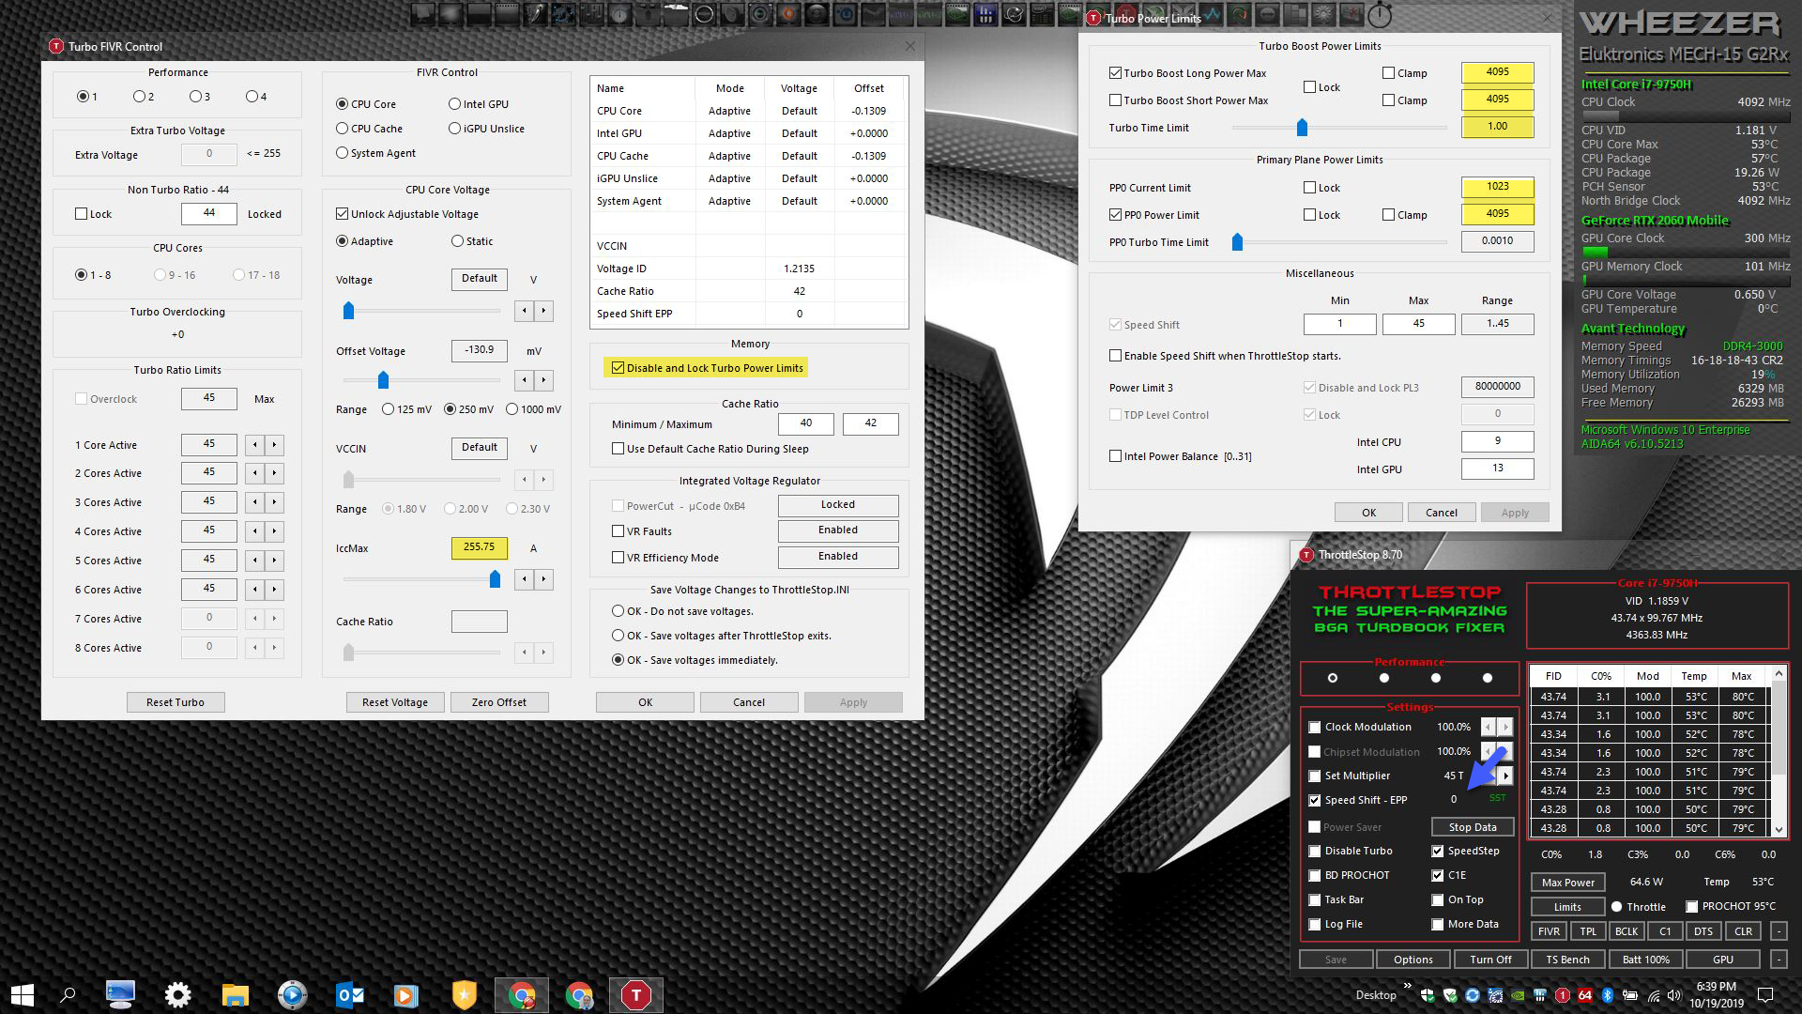Click the AIDA64 red 64 tray icon
The image size is (1802, 1014).
(1584, 995)
